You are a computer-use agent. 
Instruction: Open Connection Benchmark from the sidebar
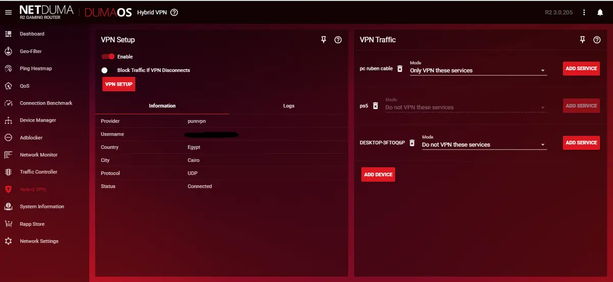tap(46, 103)
